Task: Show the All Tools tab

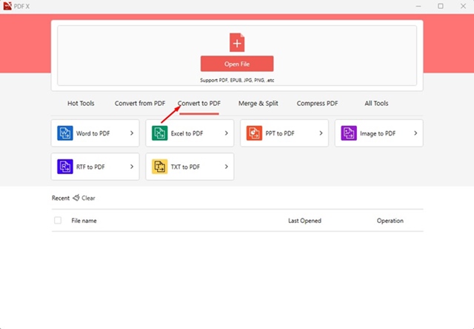Action: 376,104
